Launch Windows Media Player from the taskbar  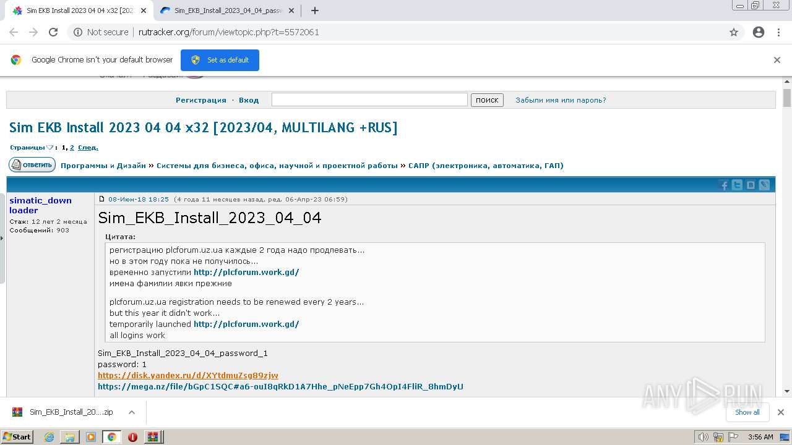[91, 437]
